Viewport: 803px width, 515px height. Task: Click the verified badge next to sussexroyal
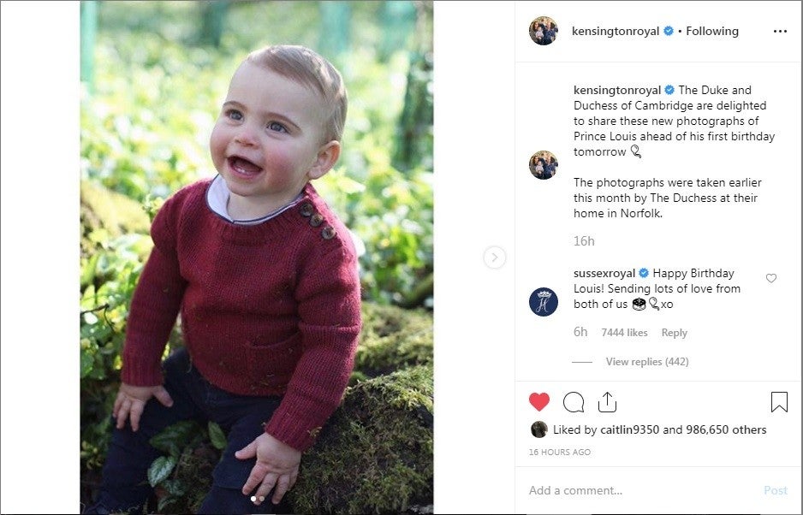pos(644,274)
